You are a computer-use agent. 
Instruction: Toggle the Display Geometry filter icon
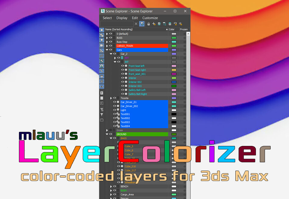tap(102, 30)
